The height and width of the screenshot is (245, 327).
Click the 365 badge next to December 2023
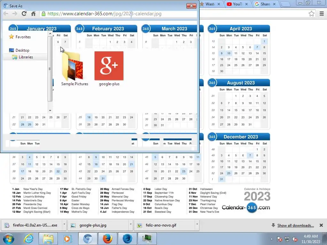click(212, 137)
